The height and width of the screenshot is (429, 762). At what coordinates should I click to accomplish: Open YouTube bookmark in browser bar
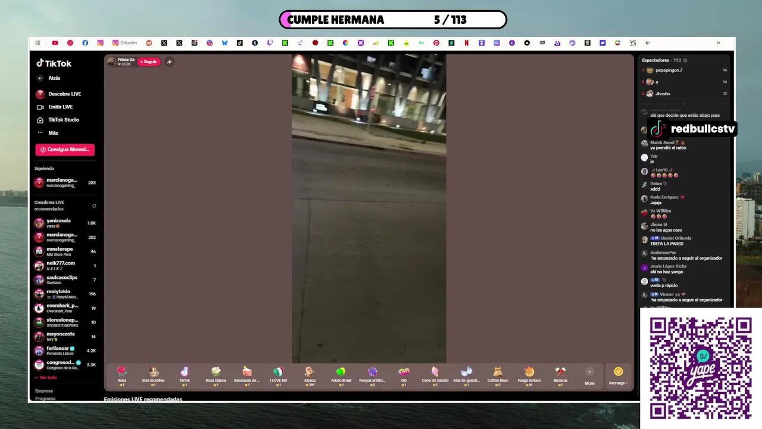pos(55,43)
